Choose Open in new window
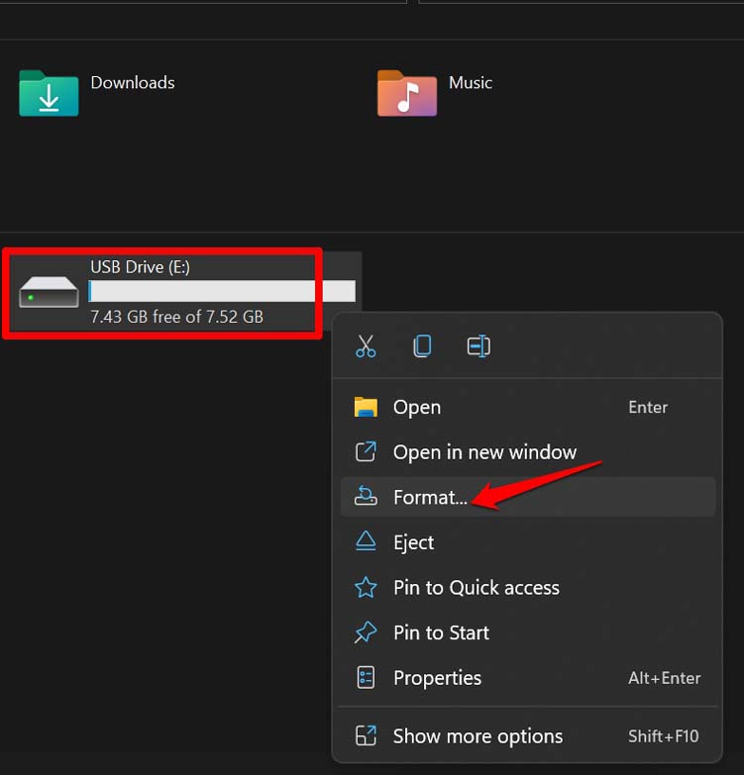This screenshot has width=744, height=775. click(483, 452)
